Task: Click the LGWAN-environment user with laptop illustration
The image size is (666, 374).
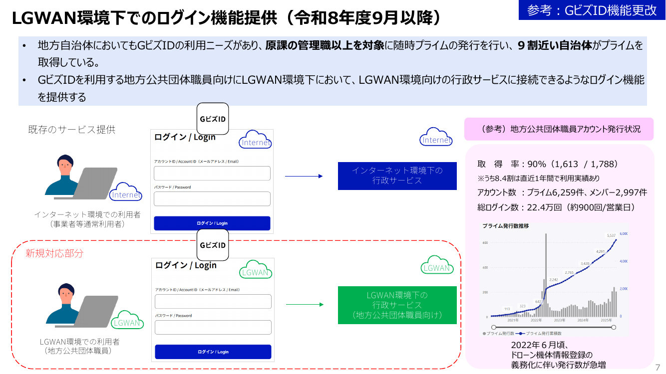Action: click(x=81, y=305)
